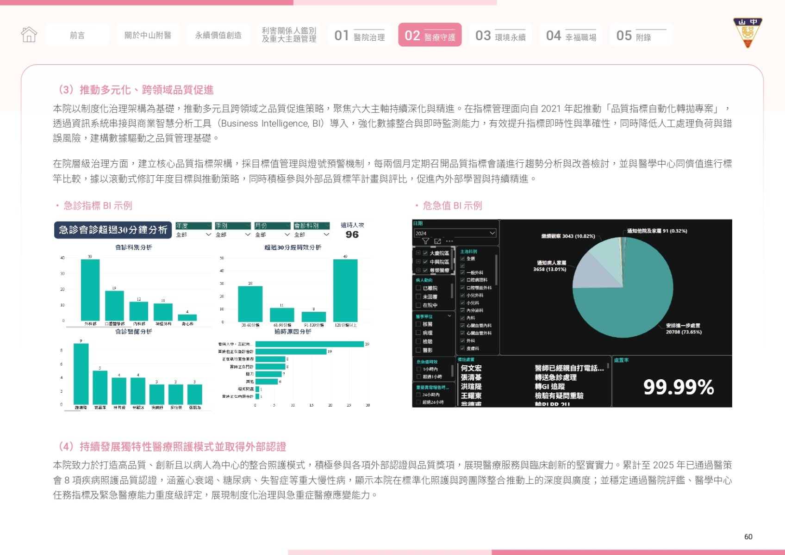Click the focus-mode expand icon next to the funnel

pos(437,241)
